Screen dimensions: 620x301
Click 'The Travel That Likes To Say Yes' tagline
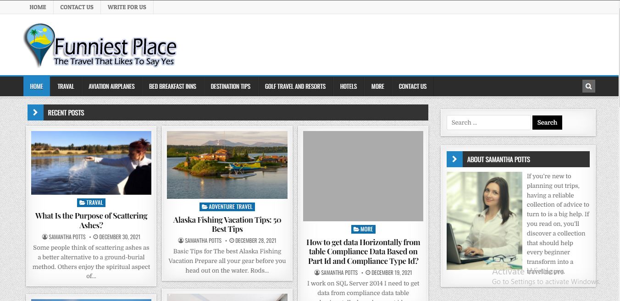(x=114, y=61)
